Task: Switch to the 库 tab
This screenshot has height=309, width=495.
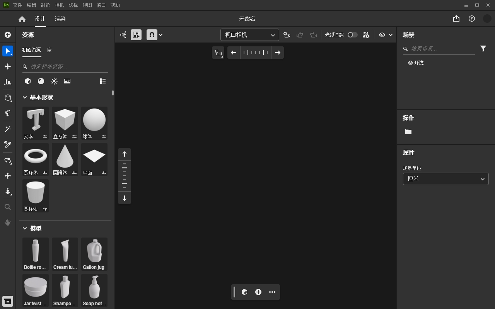Action: [49, 50]
